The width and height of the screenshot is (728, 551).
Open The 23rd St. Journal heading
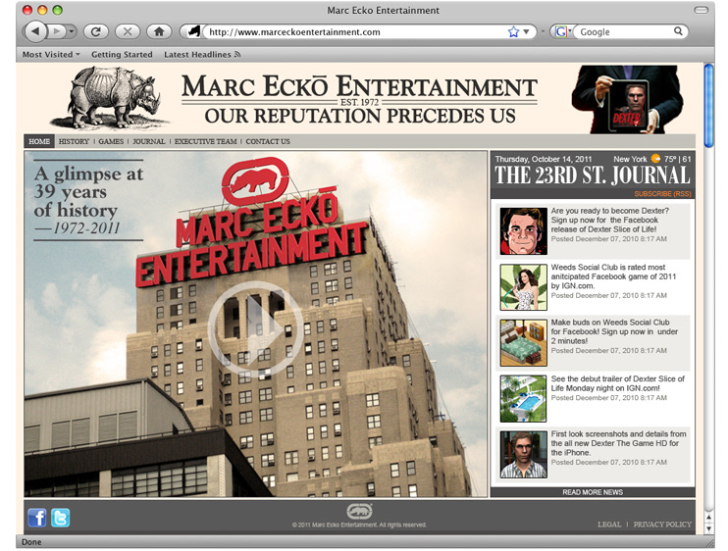592,175
